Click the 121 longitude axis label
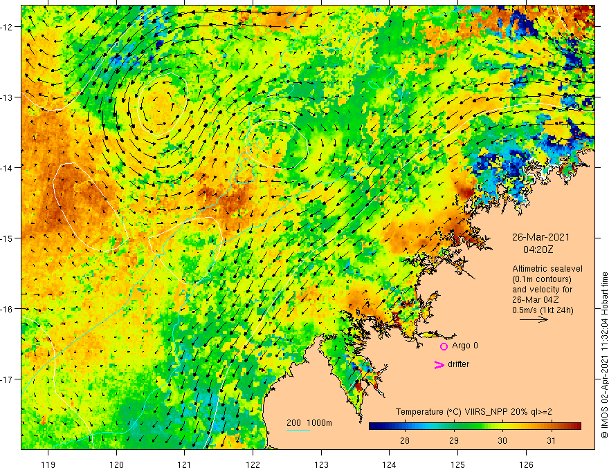Viewport: 609px width, 470px height. coord(185,464)
